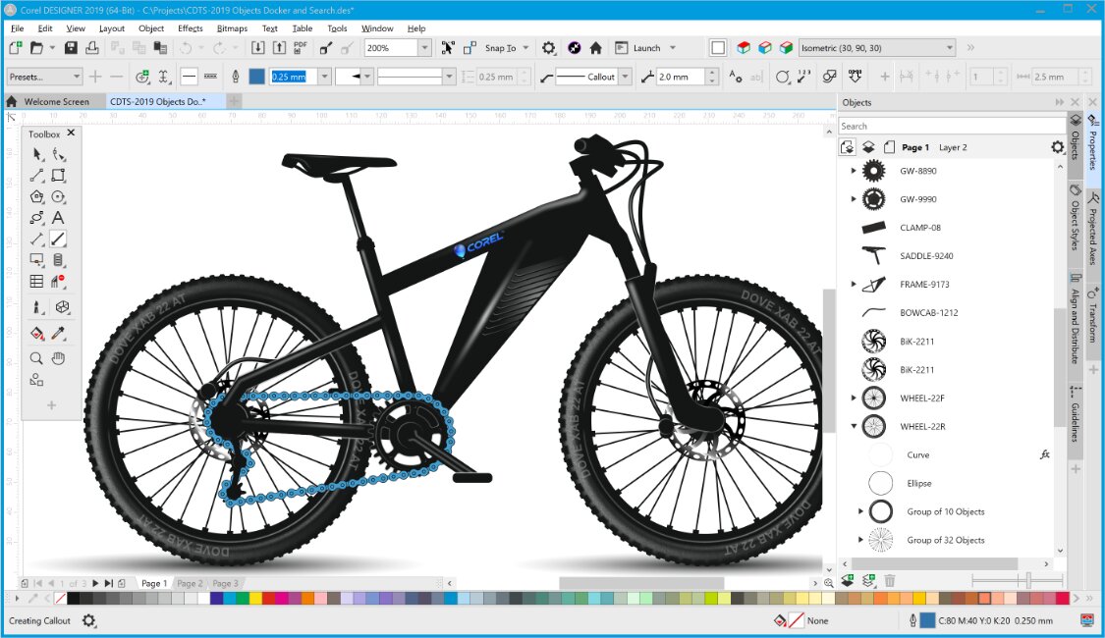Toggle the red-top isometric plane cube
This screenshot has height=638, width=1105.
click(x=744, y=48)
